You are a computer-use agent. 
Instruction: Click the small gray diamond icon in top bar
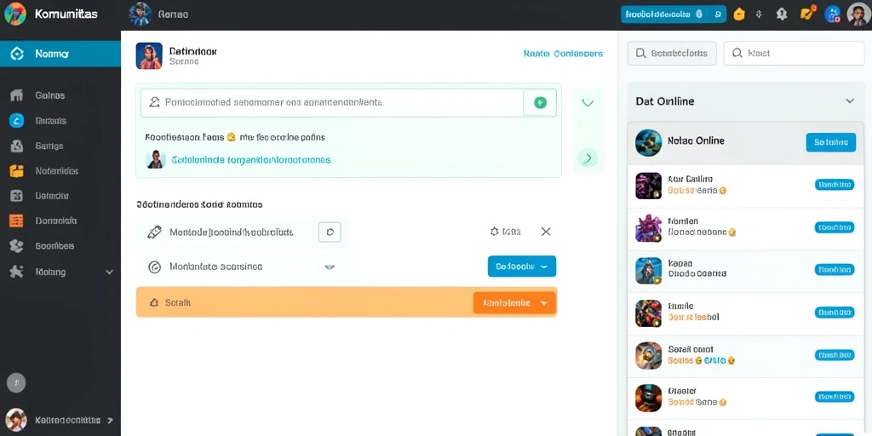[759, 14]
